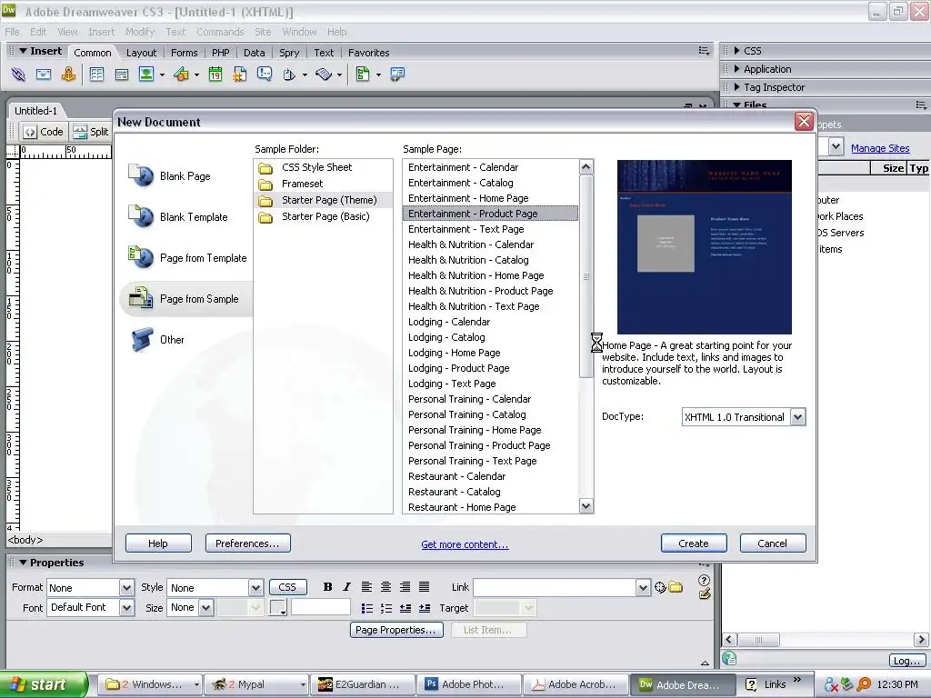This screenshot has width=931, height=698.
Task: Toggle Align Center in Properties
Action: point(385,587)
